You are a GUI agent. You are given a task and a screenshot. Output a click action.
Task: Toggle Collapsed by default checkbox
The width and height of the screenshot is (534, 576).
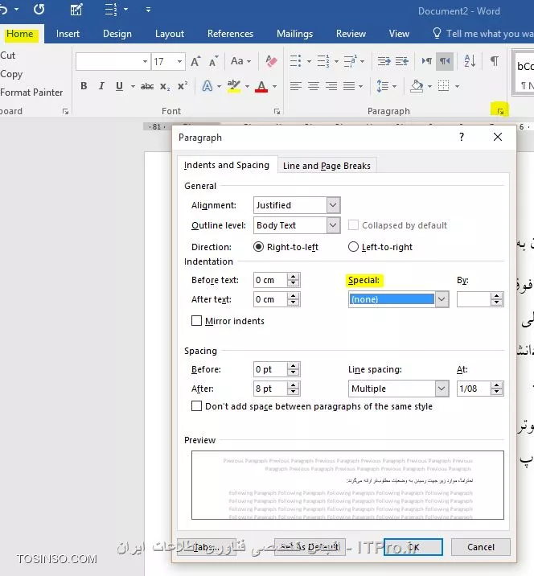pos(353,224)
